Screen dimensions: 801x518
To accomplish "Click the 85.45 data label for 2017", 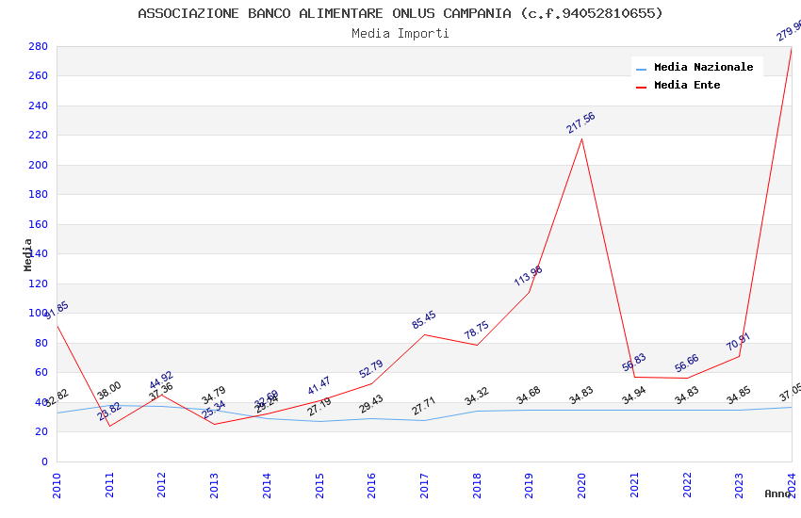I will coord(424,319).
